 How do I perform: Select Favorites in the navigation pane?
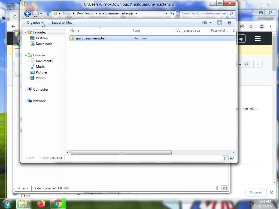click(40, 32)
